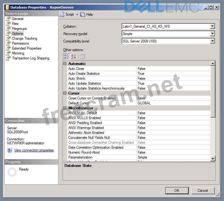
Task: Click the Extended Properties page icon
Action: tap(8, 48)
